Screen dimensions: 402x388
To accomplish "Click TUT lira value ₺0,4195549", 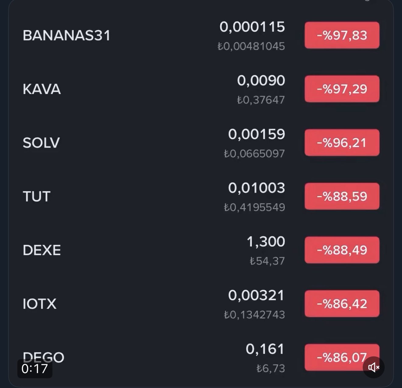I will (255, 207).
